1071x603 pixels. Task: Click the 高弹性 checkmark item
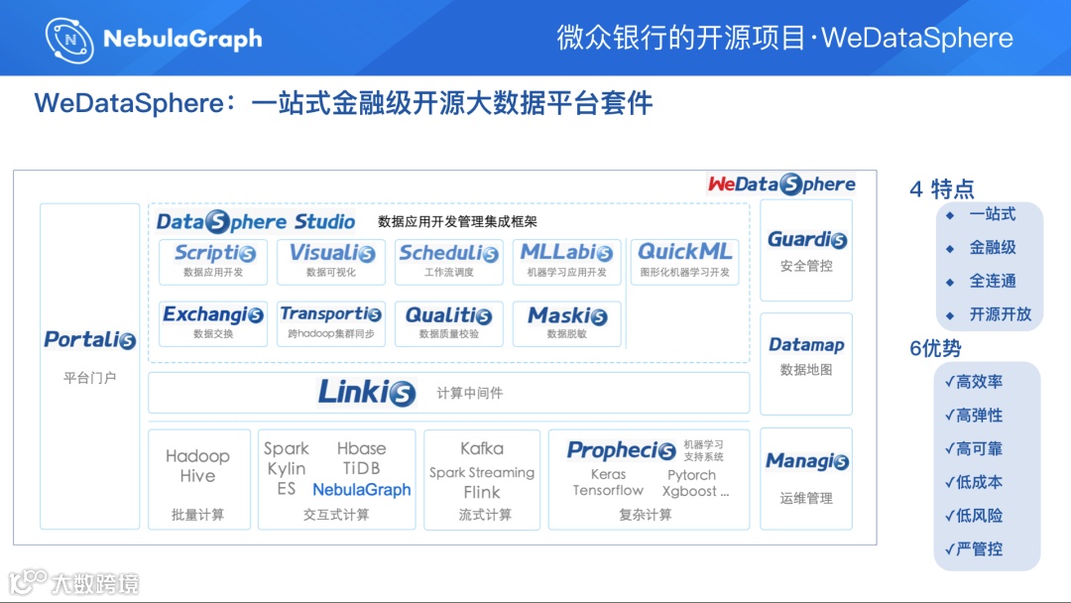974,416
